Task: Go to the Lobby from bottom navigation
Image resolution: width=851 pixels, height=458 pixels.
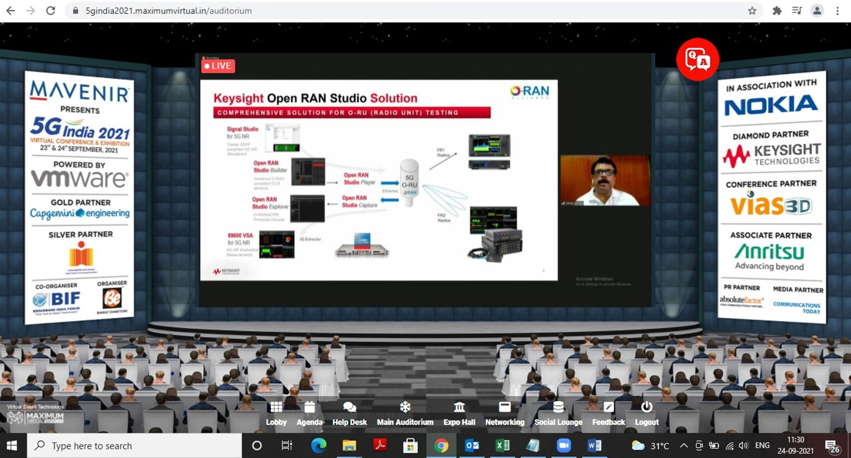Action: pos(276,414)
